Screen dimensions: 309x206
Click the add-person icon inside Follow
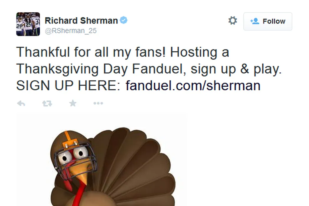coord(254,21)
